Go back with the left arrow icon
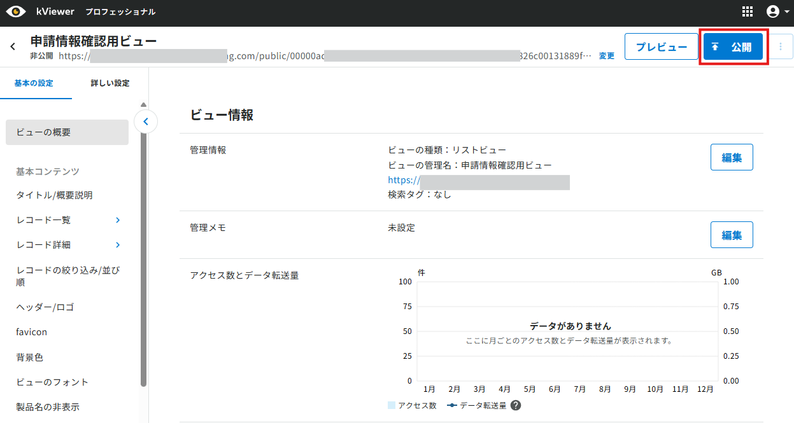This screenshot has width=794, height=423. coord(13,46)
